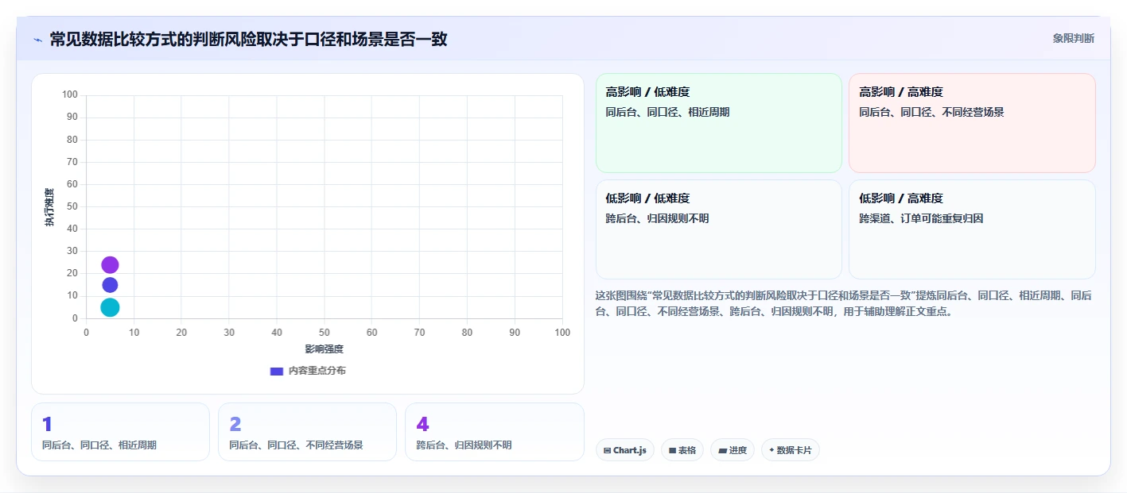Toggle the 内容重点分布 legend swatch
1127x493 pixels.
tap(277, 371)
